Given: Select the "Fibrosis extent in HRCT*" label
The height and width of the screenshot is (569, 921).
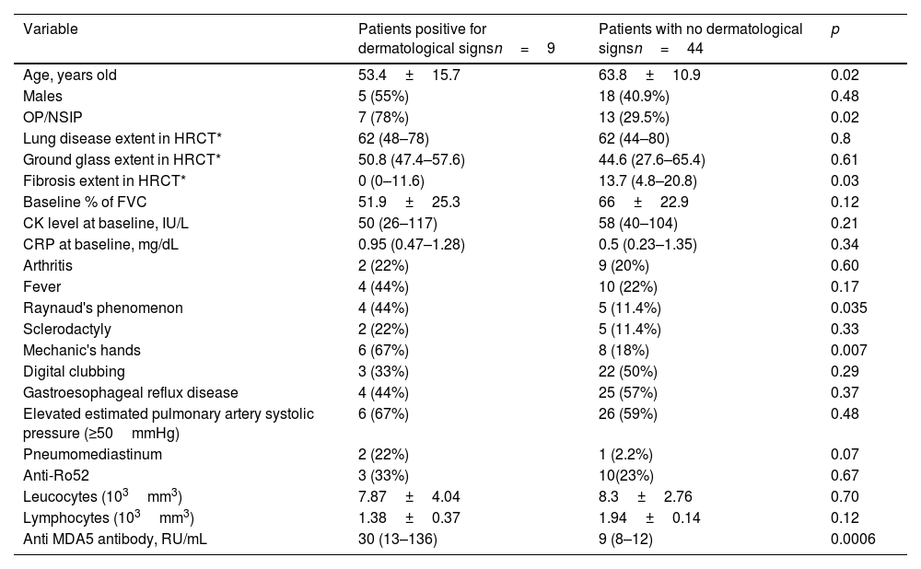Looking at the screenshot, I should [104, 180].
